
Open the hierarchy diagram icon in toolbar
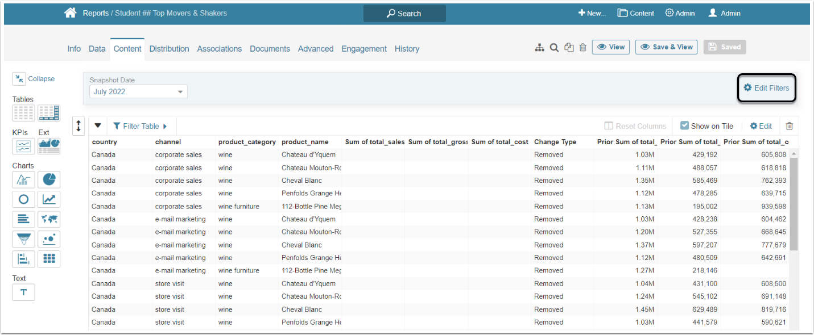pos(539,48)
